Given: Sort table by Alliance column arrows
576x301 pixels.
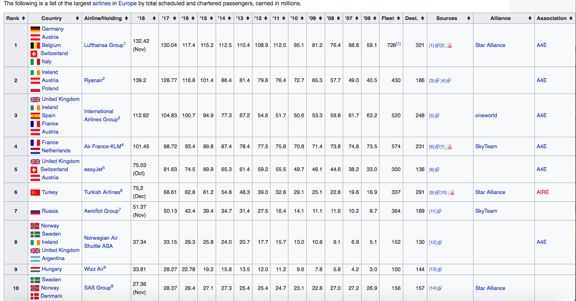Looking at the screenshot, I should click(530, 18).
